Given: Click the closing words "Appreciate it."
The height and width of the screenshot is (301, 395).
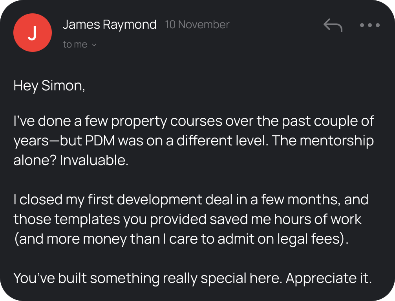Looking at the screenshot, I should (328, 278).
